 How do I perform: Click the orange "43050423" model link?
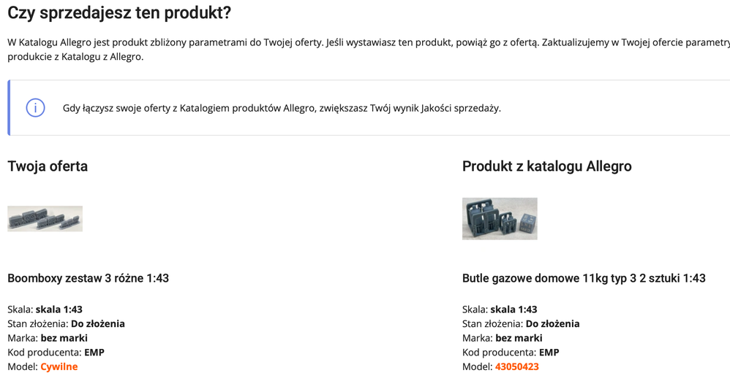(516, 366)
